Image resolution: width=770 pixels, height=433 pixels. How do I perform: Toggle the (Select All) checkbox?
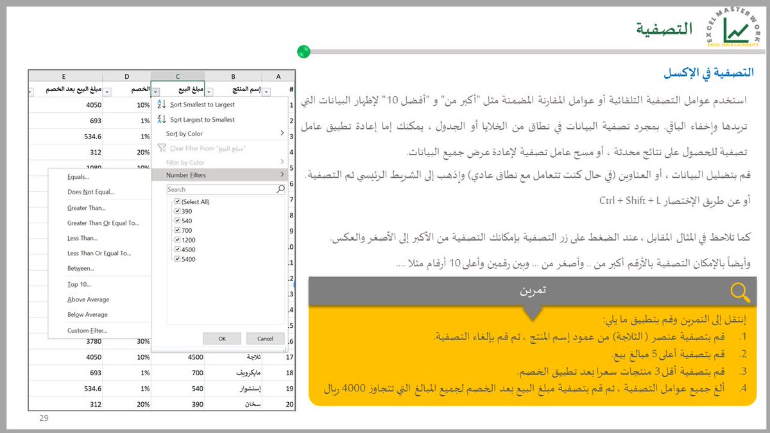(x=177, y=201)
